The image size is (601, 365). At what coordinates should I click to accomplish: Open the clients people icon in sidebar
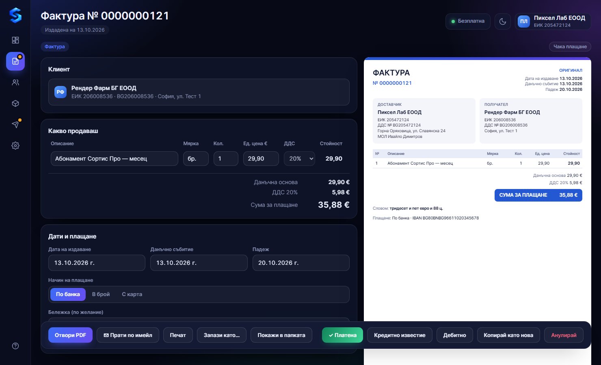pyautogui.click(x=15, y=82)
